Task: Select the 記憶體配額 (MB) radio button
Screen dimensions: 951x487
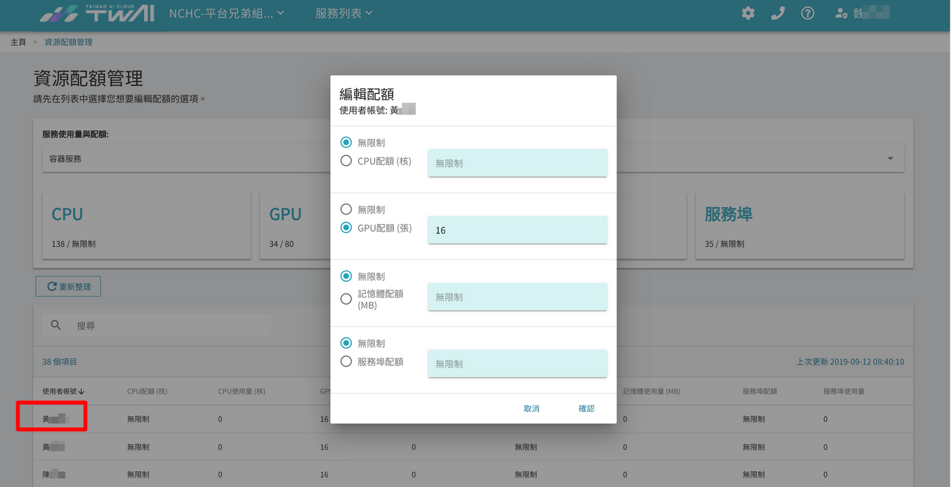Action: pyautogui.click(x=347, y=299)
